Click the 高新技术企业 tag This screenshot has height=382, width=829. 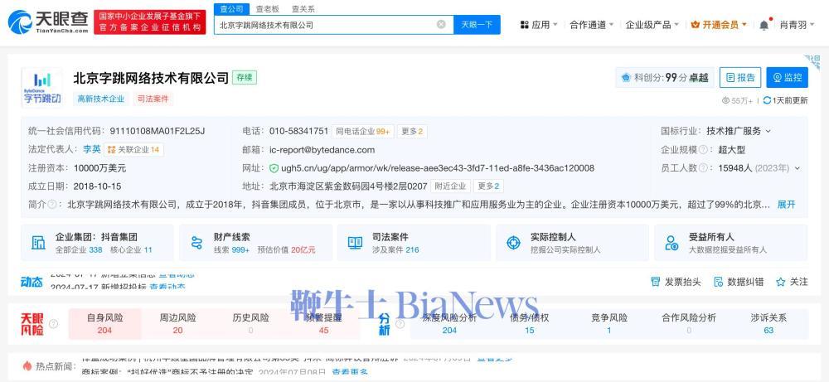coord(101,99)
